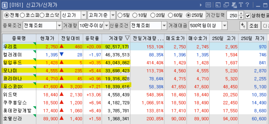The width and height of the screenshot is (269, 124).
Task: Select the 쿠쿠홀딩스 stock name
Action: pyautogui.click(x=15, y=103)
